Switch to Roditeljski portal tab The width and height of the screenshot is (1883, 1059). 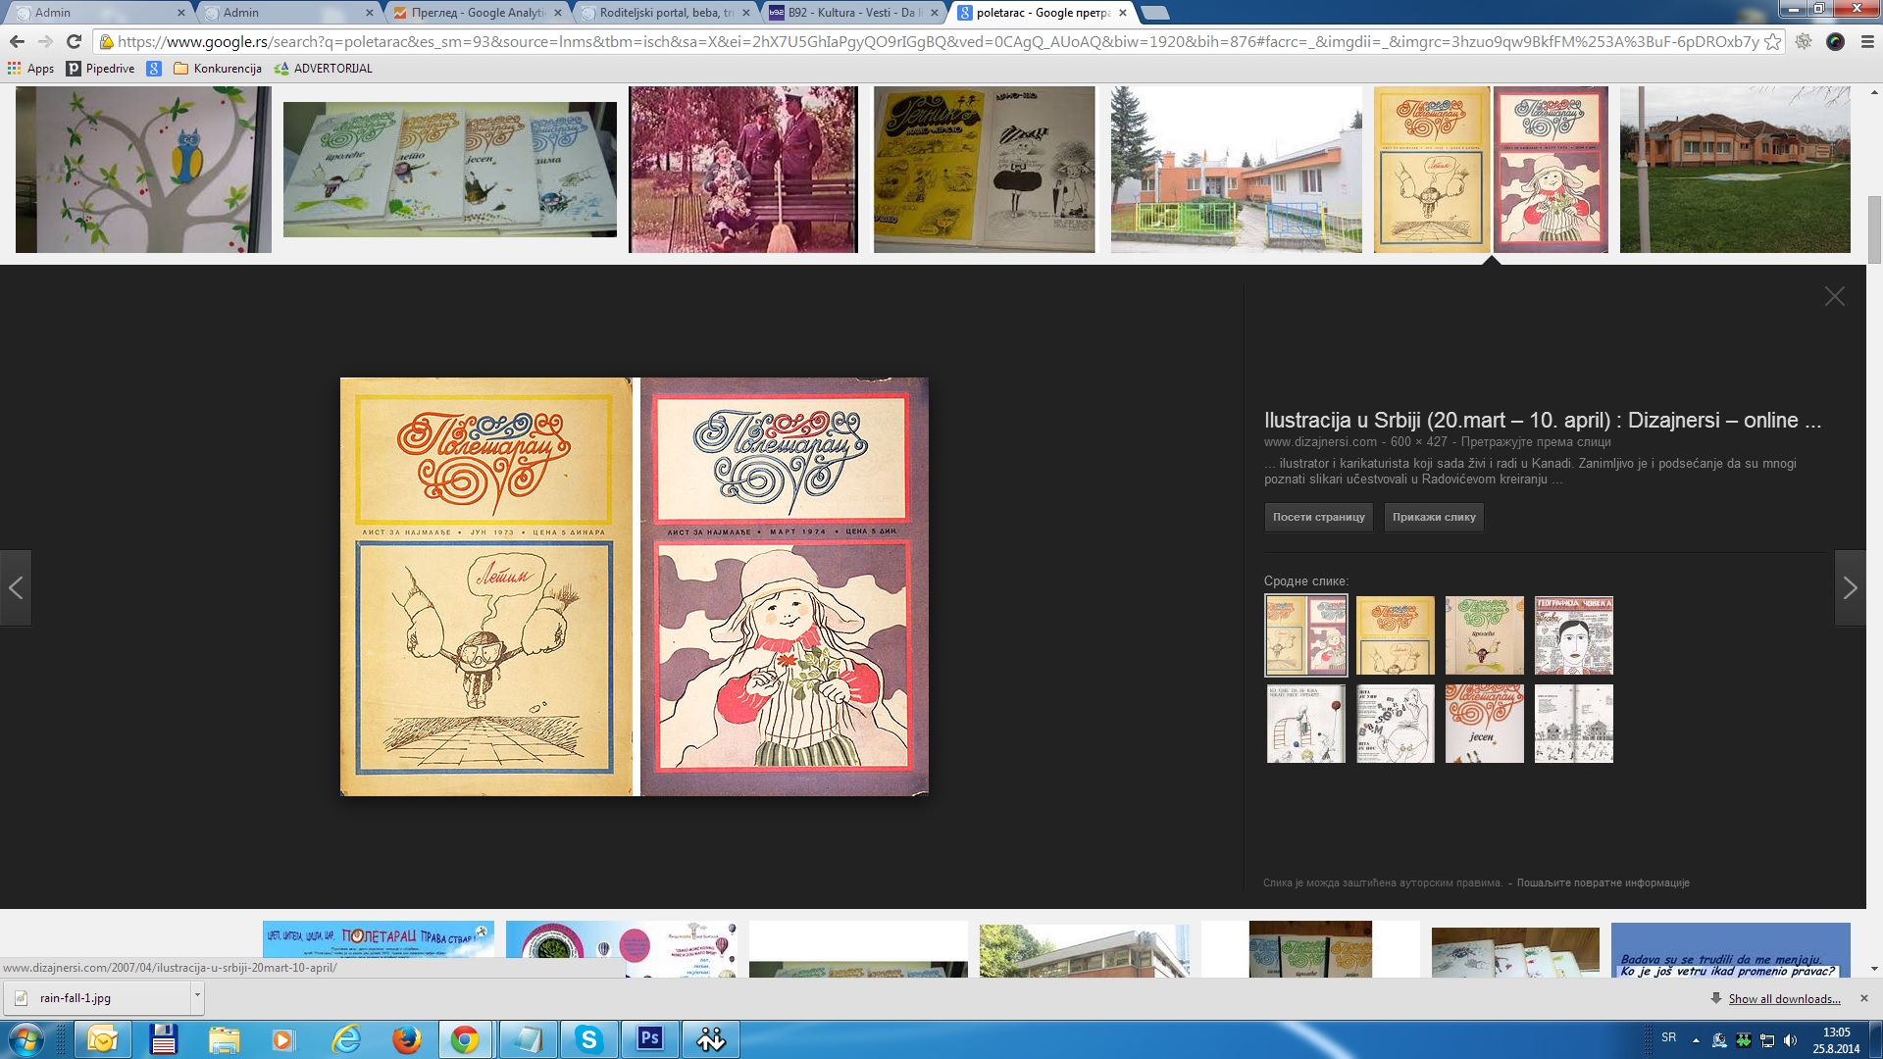point(665,13)
